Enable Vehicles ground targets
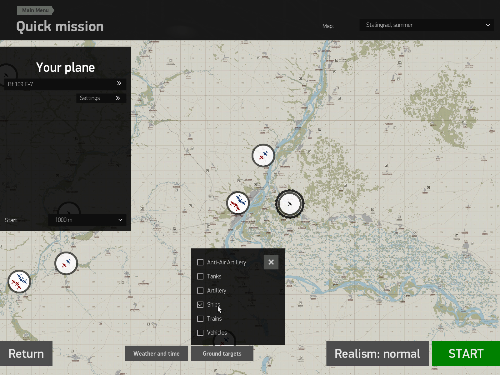500x375 pixels. pyautogui.click(x=200, y=333)
